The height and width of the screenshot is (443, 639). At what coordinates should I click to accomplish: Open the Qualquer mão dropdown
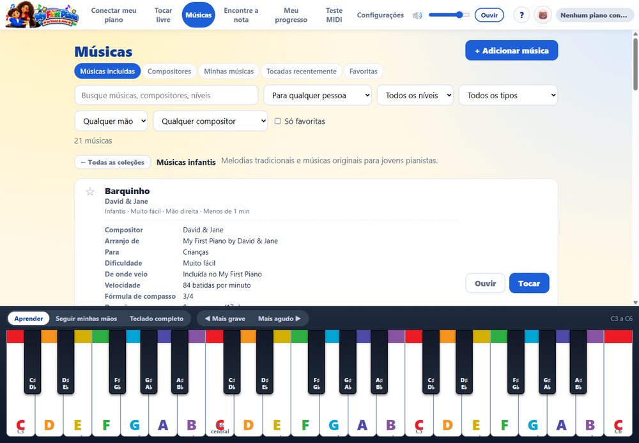[x=111, y=121]
